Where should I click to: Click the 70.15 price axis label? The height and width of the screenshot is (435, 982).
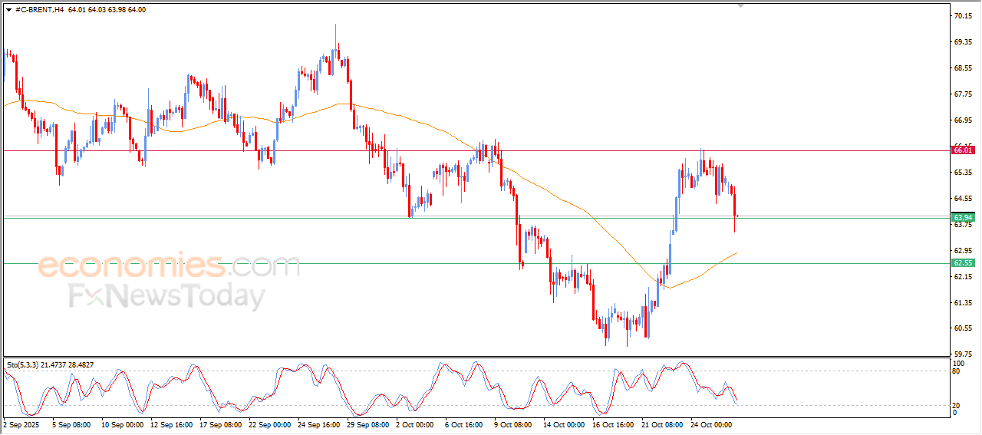pos(963,15)
